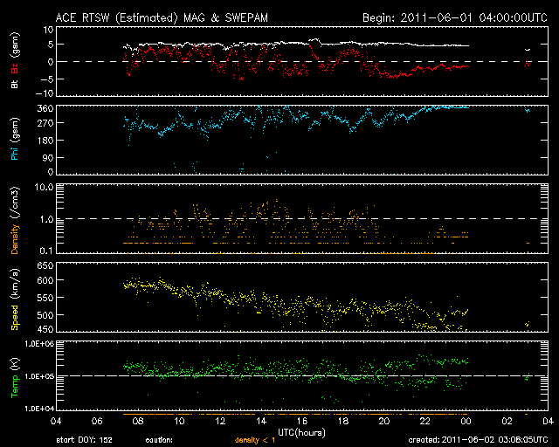This screenshot has height=447, width=559.
Task: Click the "180" tick on the Phi axis
Action: pos(45,140)
